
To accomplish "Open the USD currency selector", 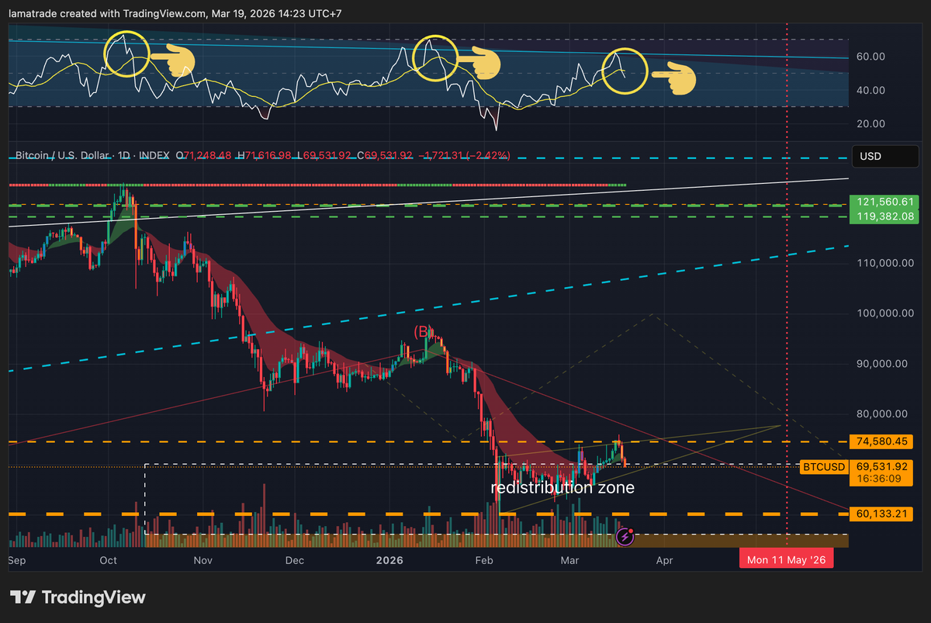I will click(886, 156).
